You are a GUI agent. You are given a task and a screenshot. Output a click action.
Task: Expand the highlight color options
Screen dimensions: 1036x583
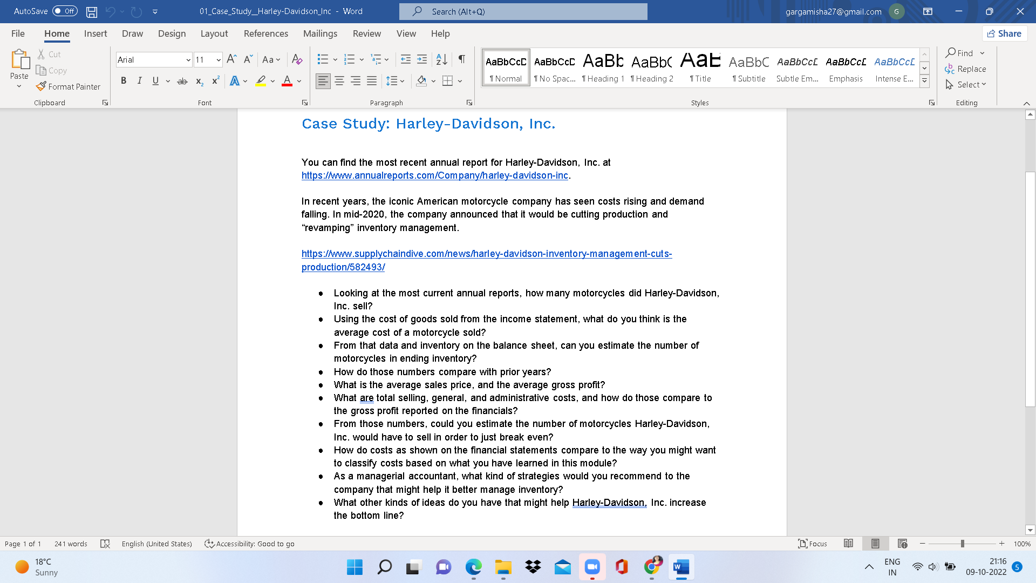tap(272, 81)
